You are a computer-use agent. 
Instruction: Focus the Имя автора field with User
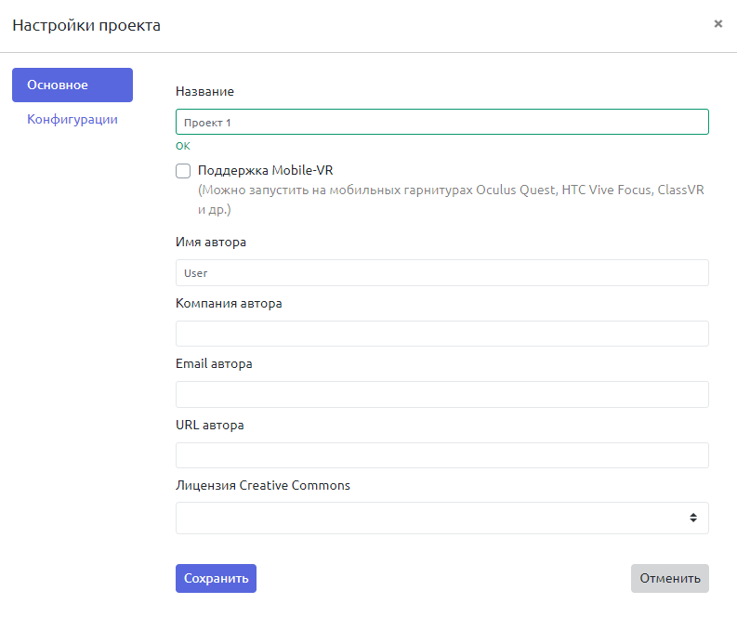441,273
